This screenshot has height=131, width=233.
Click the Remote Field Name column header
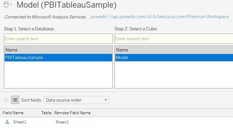coord(72,113)
